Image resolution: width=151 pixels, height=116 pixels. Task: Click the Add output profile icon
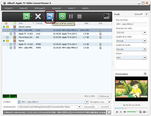(50, 16)
